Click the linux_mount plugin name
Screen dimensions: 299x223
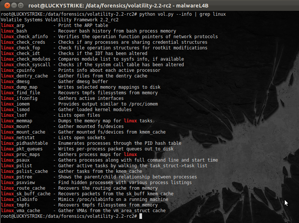pyautogui.click(x=15, y=126)
